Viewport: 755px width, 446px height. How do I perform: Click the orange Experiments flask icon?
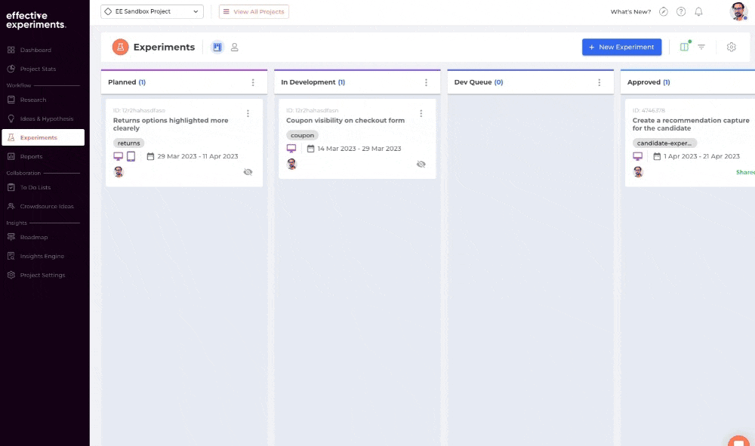pyautogui.click(x=120, y=47)
